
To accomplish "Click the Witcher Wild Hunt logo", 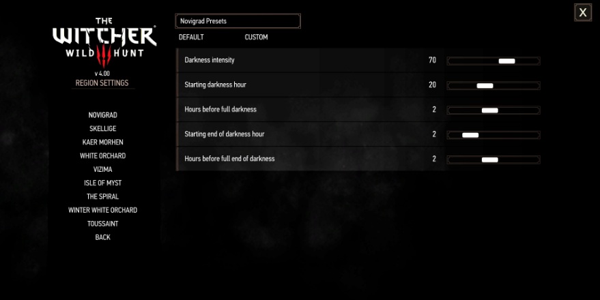I will pyautogui.click(x=104, y=42).
